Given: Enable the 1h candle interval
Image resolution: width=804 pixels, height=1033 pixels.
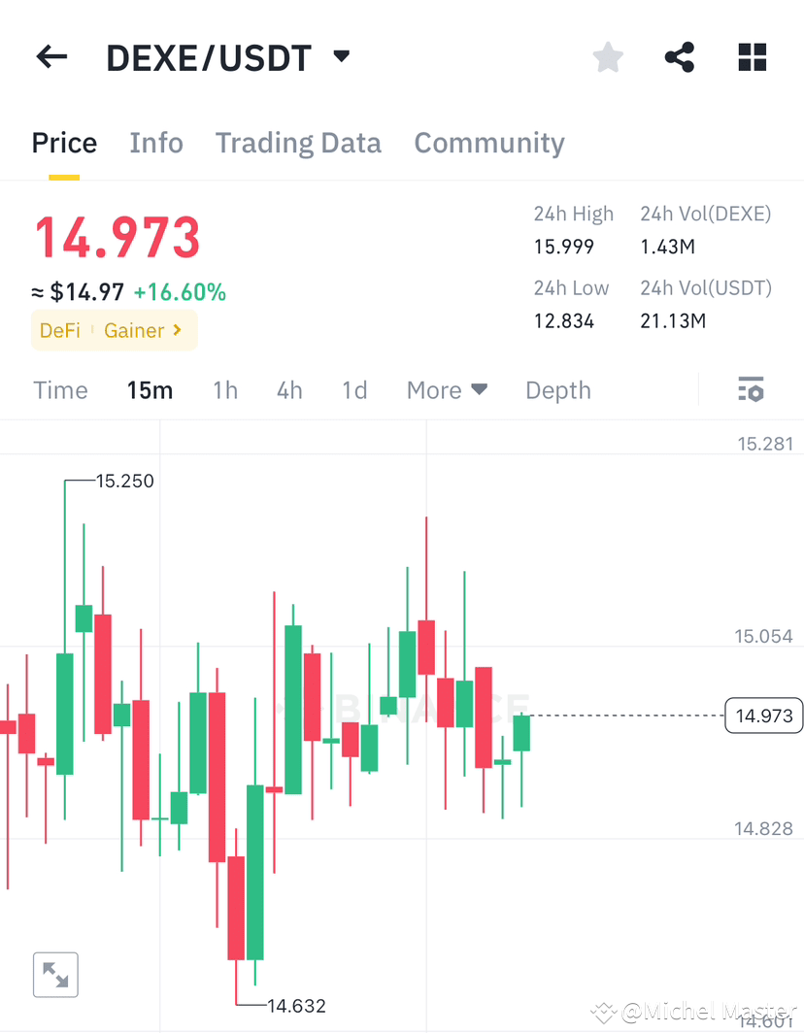Looking at the screenshot, I should (x=225, y=389).
